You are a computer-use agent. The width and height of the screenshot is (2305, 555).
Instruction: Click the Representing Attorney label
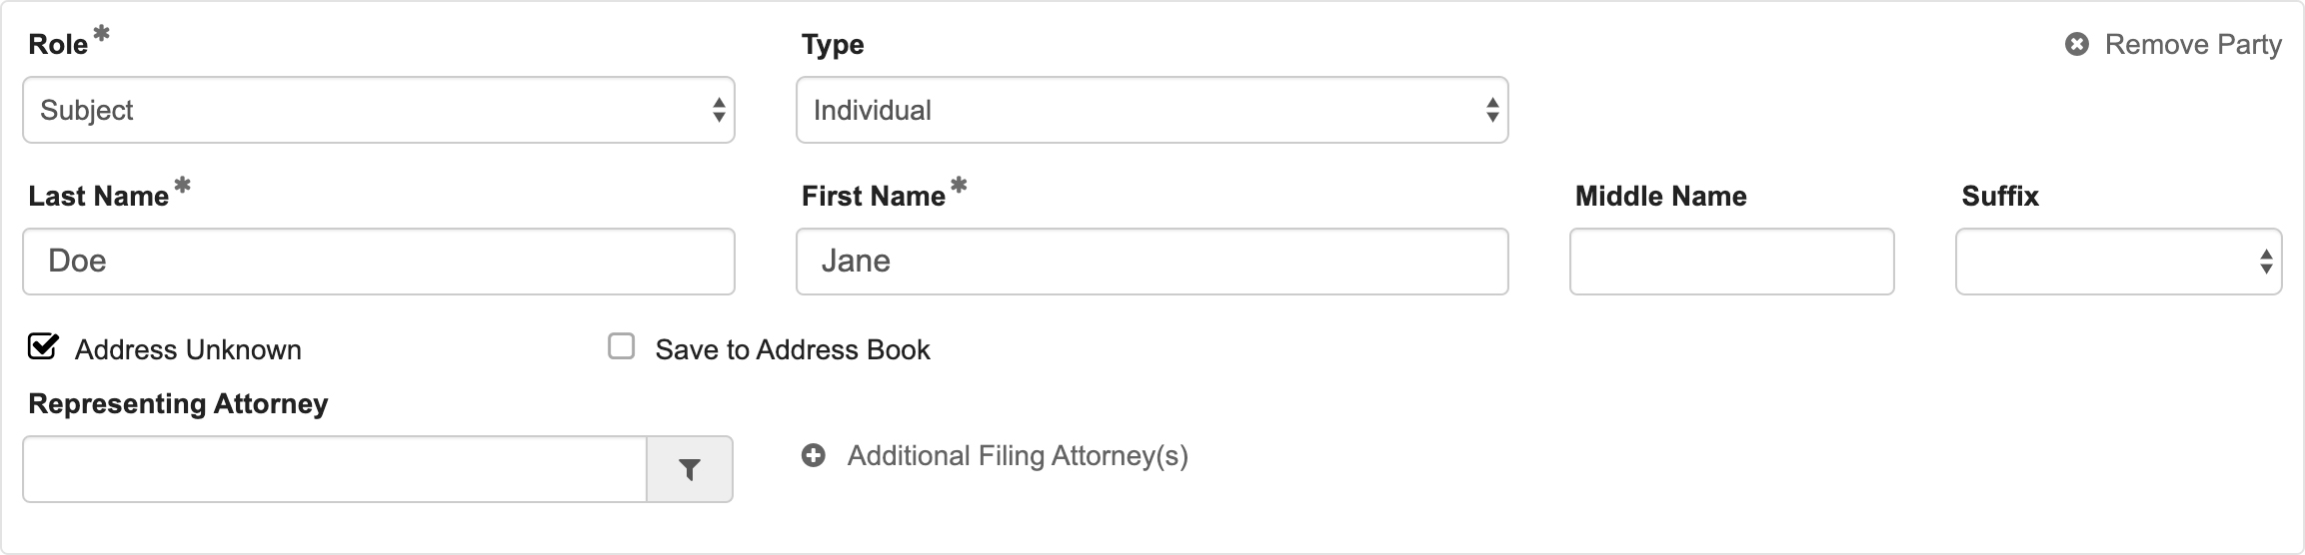(x=178, y=404)
